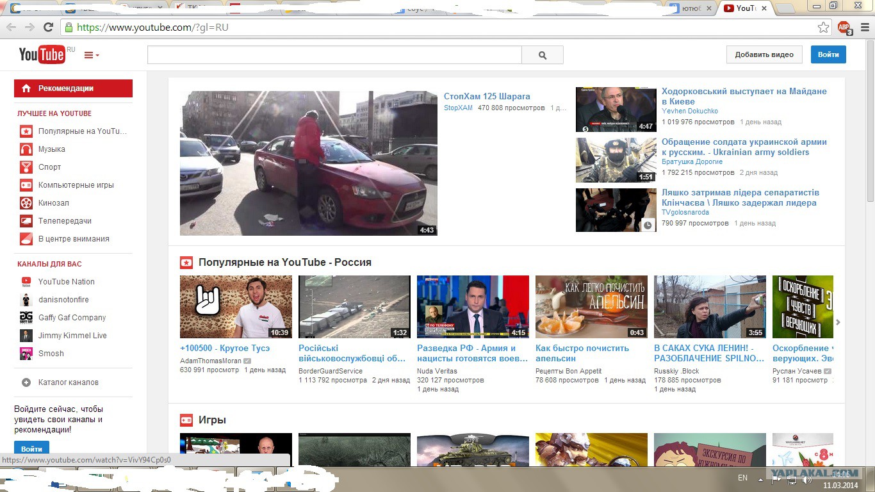Click the Обращение солдата украинской армии title
This screenshot has height=492, width=875.
click(744, 147)
